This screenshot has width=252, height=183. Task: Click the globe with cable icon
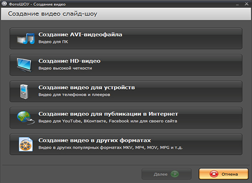click(x=26, y=118)
